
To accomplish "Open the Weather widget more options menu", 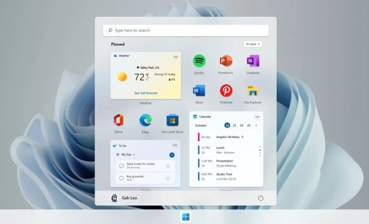I will pos(175,57).
